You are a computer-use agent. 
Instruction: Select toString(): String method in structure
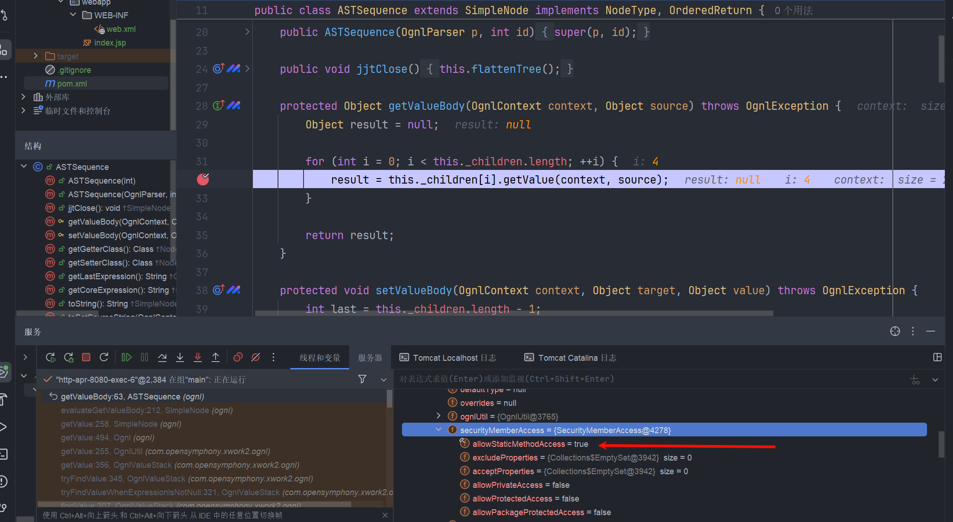pos(98,304)
